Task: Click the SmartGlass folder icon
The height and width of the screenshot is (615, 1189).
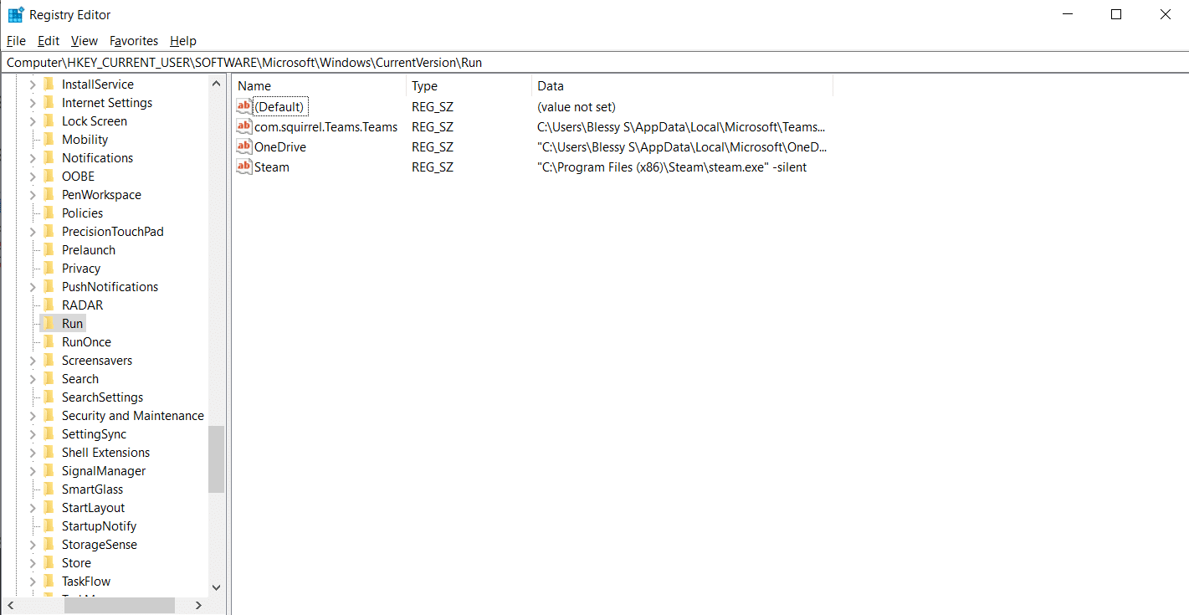Action: tap(49, 489)
